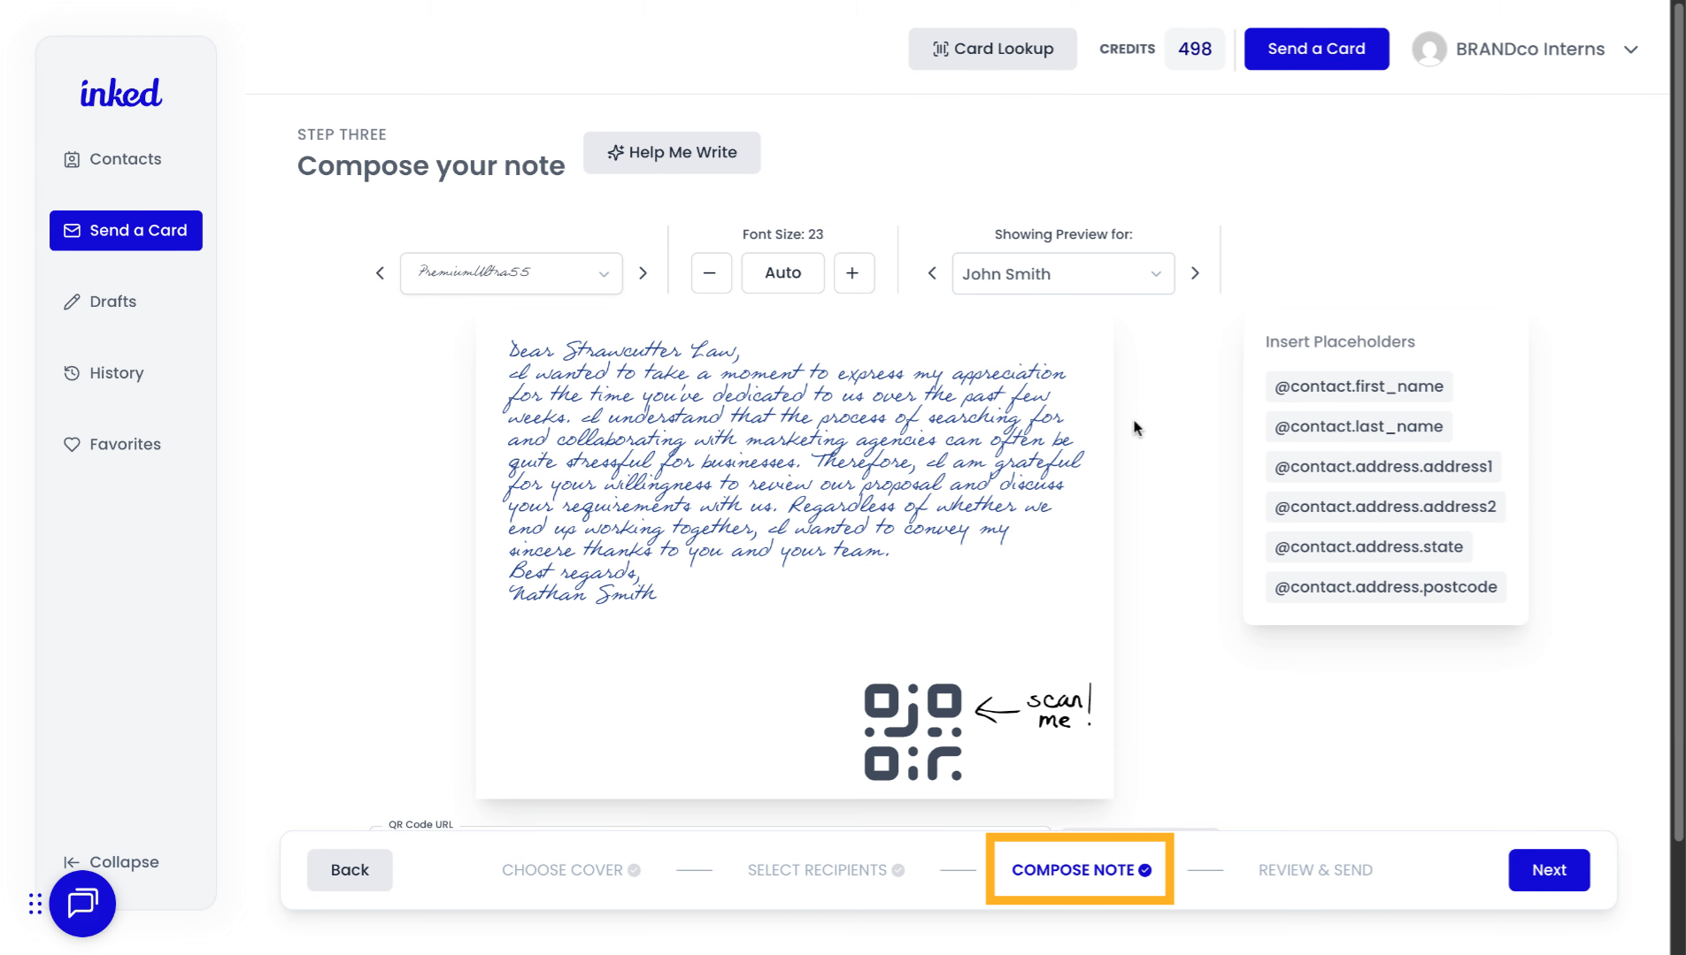The width and height of the screenshot is (1686, 955).
Task: Switch to next handwriting font
Action: (x=643, y=273)
